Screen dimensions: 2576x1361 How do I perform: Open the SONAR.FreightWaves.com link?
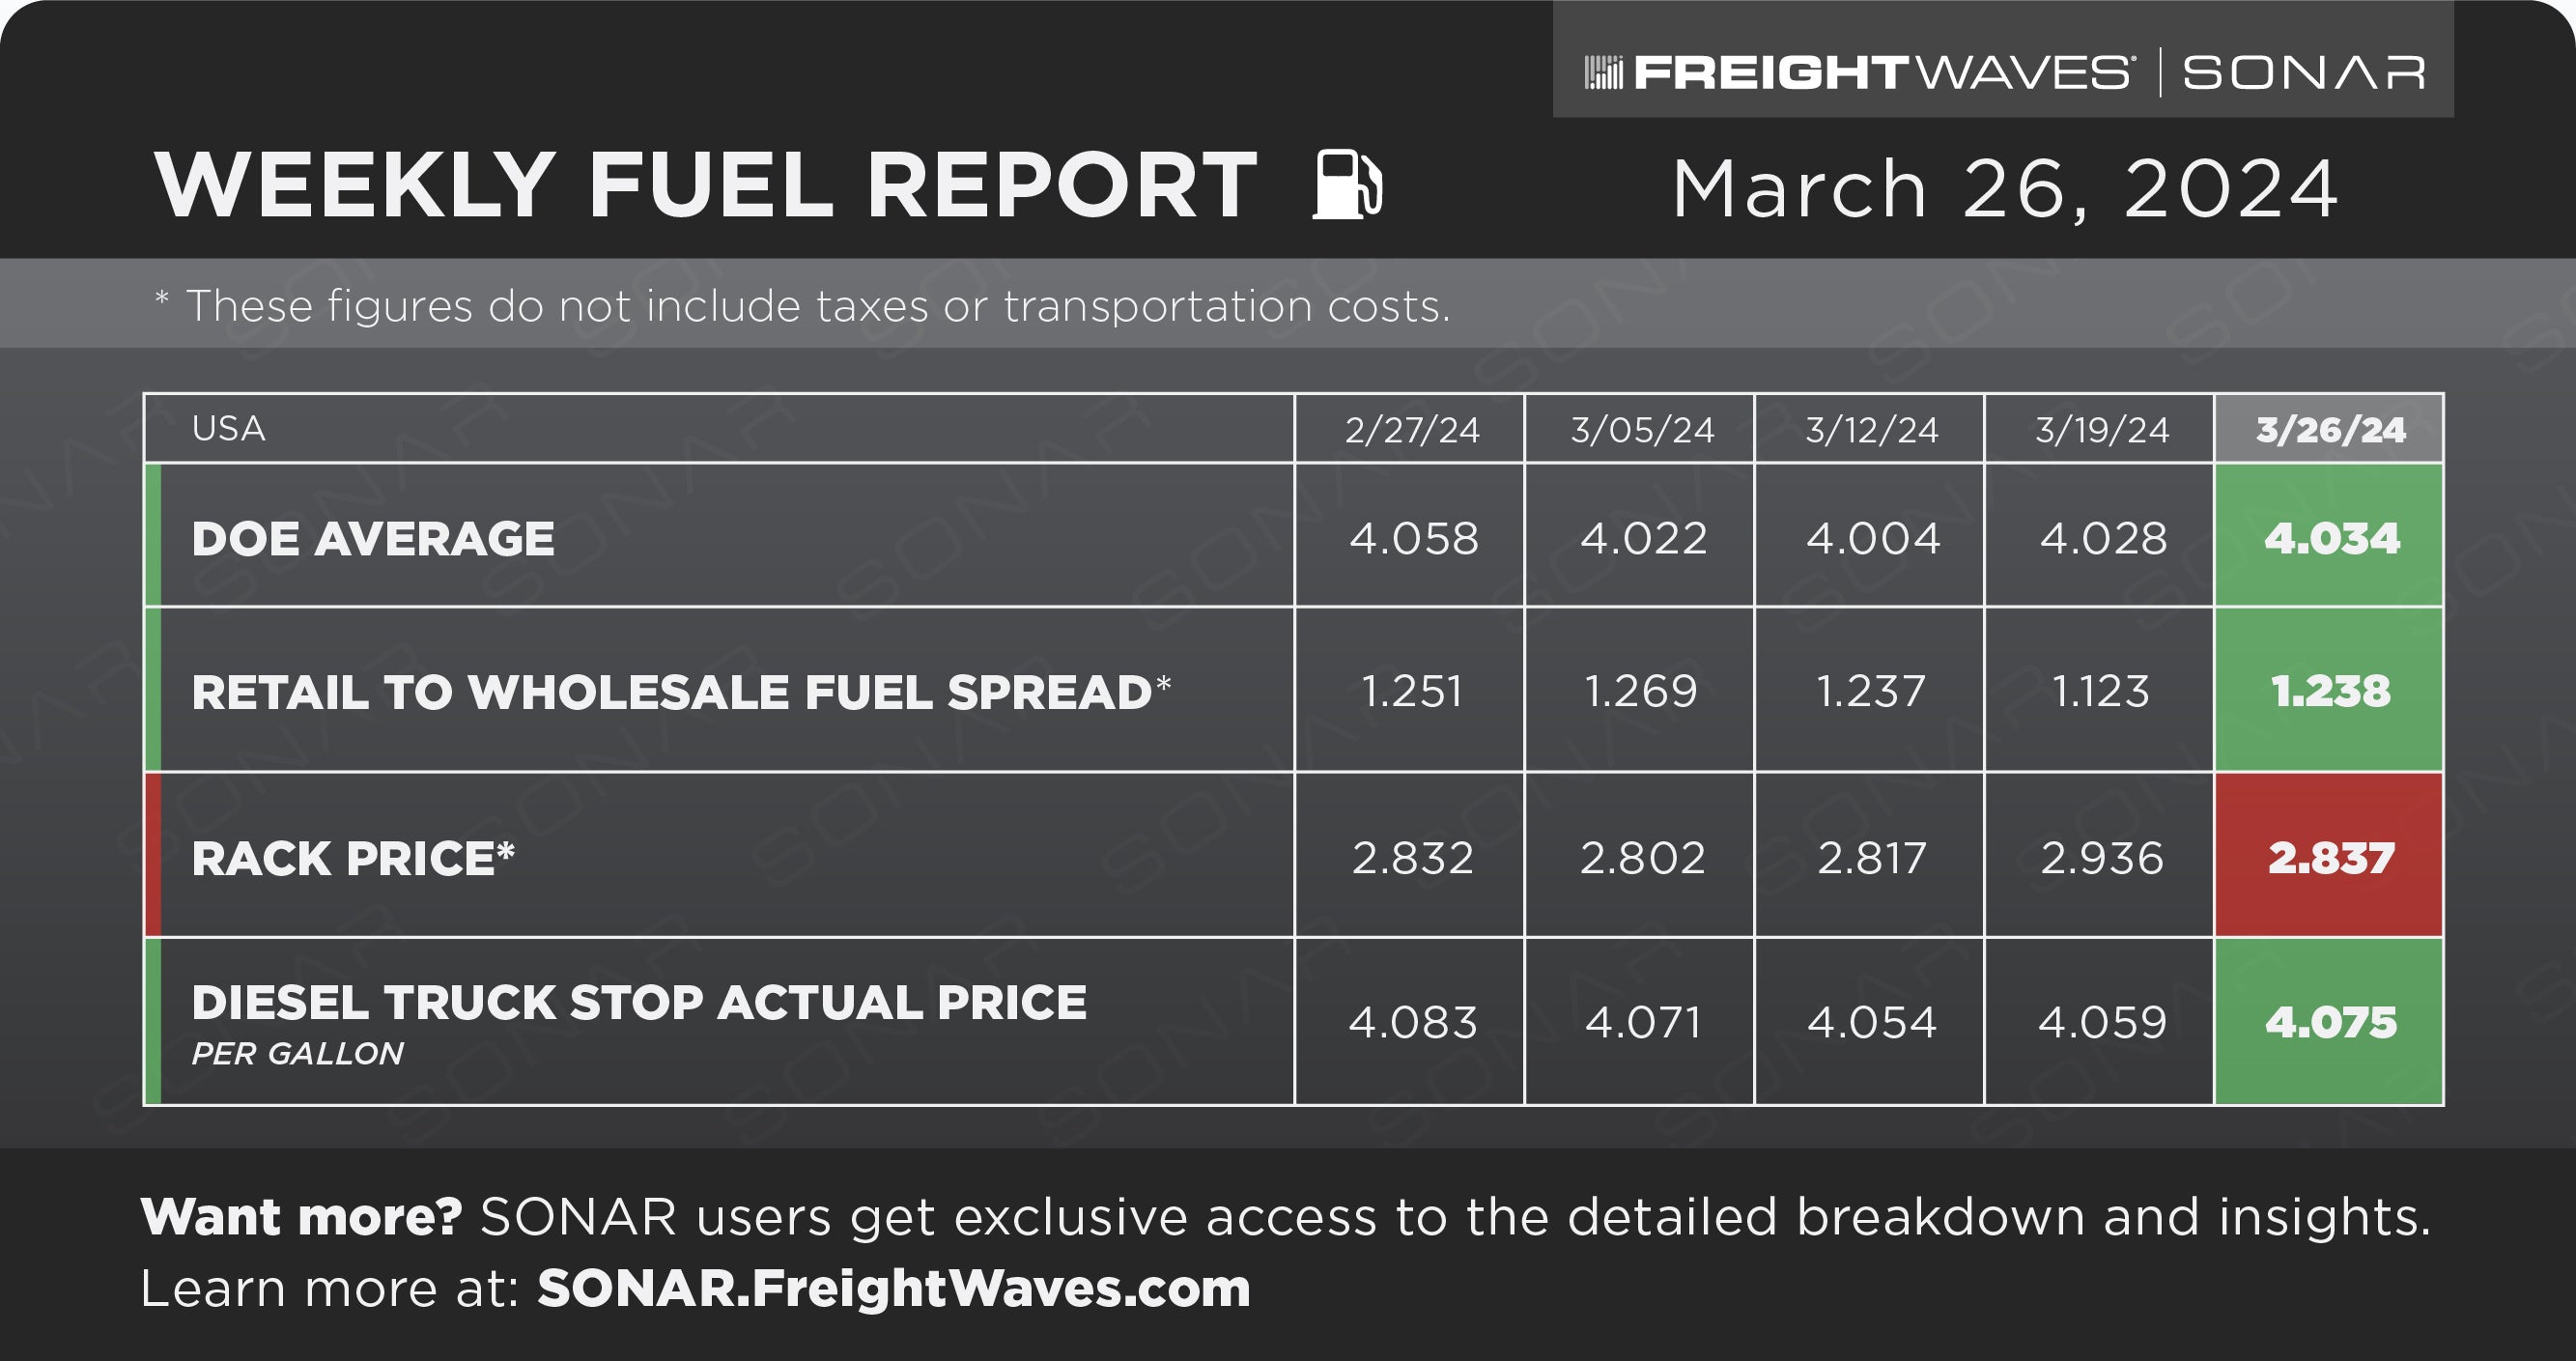coord(894,1288)
